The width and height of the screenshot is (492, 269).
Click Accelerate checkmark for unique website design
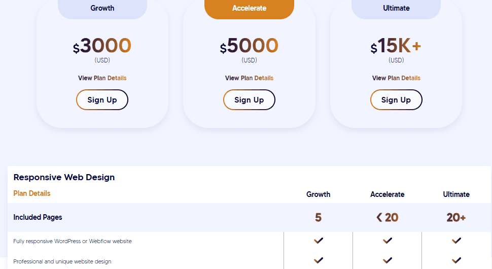388,260
